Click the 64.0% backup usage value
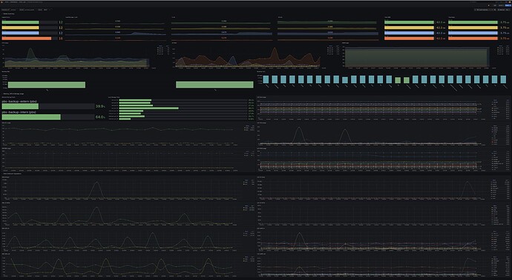512x280 pixels. tap(100, 117)
